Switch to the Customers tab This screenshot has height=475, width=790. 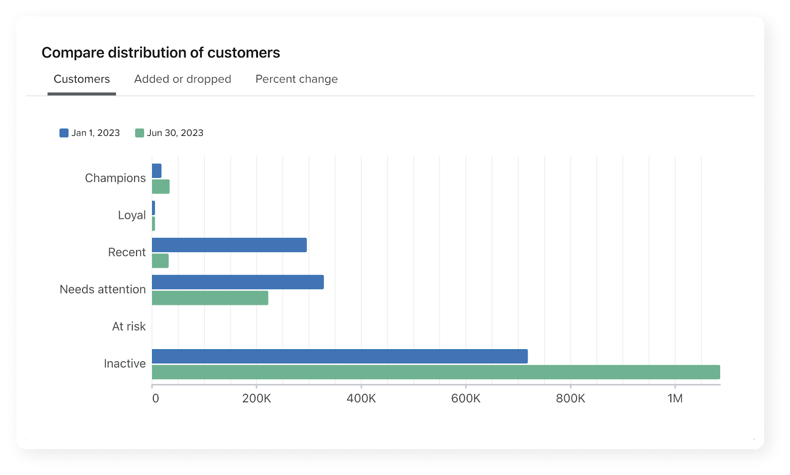pos(82,79)
